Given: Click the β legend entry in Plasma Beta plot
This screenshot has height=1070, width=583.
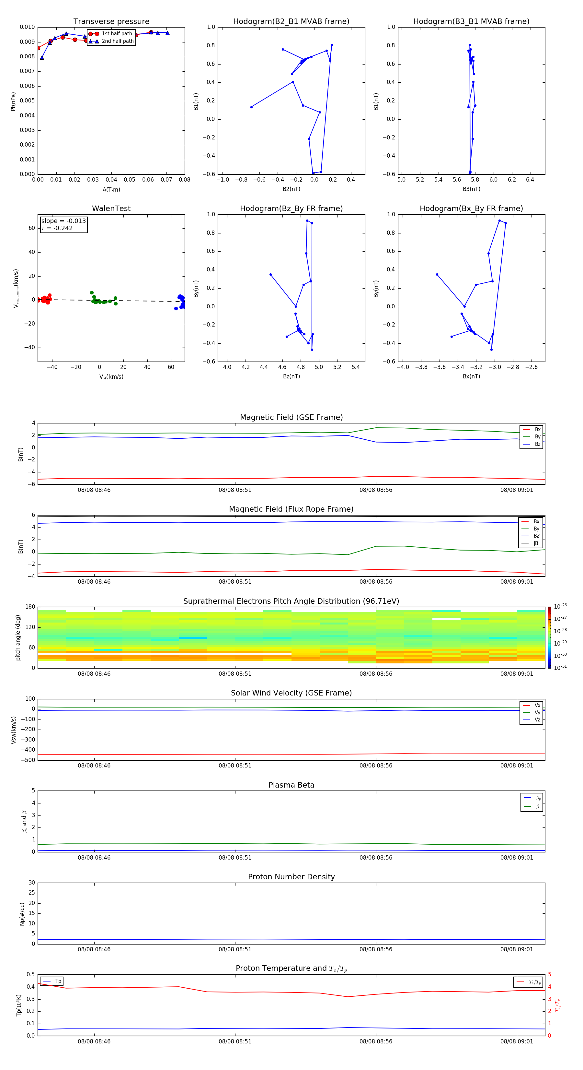Looking at the screenshot, I should 532,807.
